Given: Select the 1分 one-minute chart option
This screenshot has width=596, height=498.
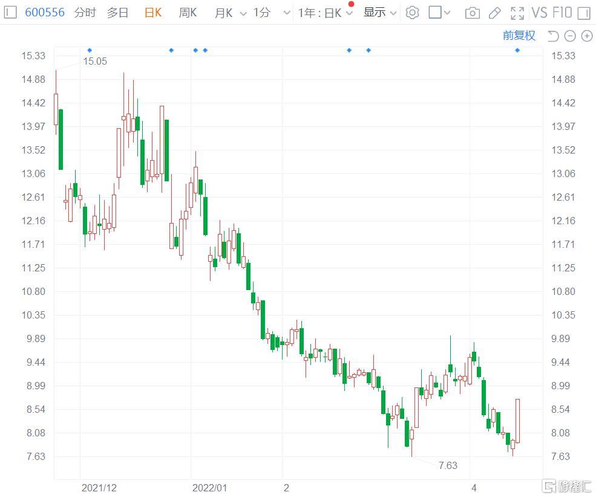Looking at the screenshot, I should [x=262, y=13].
